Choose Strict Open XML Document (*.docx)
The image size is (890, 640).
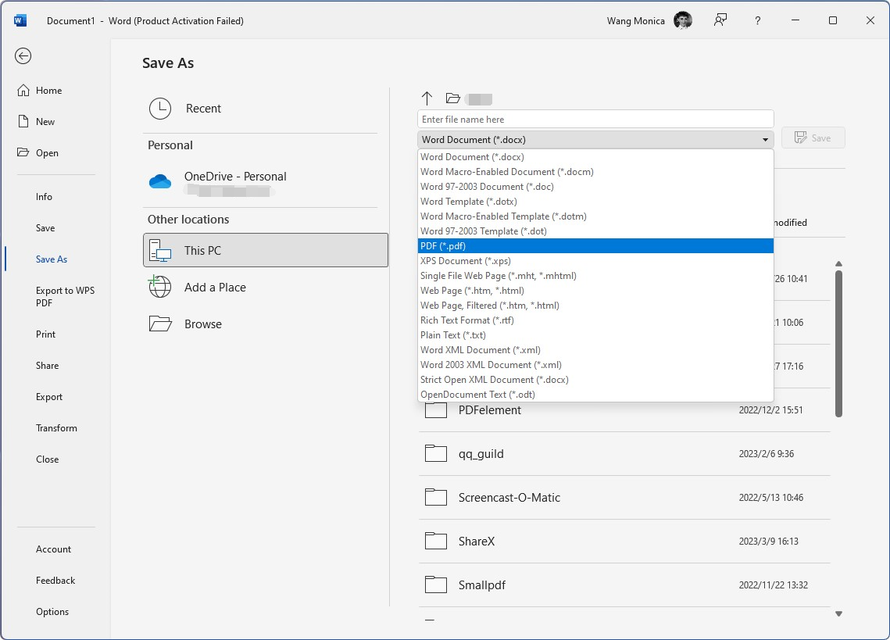click(x=595, y=379)
